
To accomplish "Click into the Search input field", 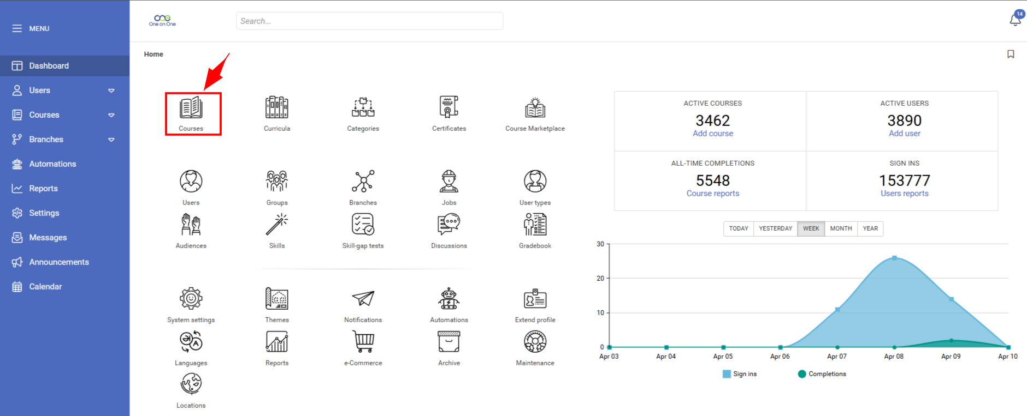I will point(369,21).
